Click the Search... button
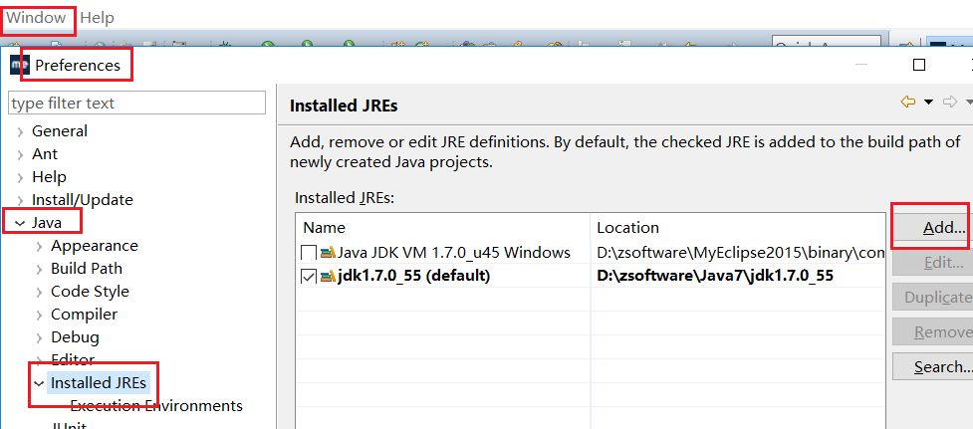The height and width of the screenshot is (429, 973). 932,366
